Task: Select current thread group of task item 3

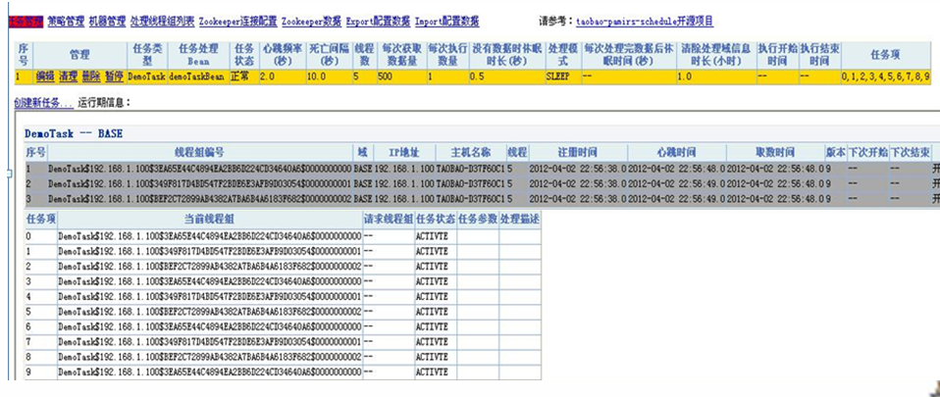Action: coord(210,281)
